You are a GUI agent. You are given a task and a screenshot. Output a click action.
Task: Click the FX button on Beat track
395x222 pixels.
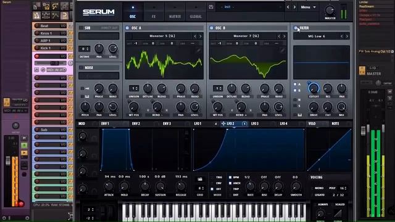coord(70,26)
